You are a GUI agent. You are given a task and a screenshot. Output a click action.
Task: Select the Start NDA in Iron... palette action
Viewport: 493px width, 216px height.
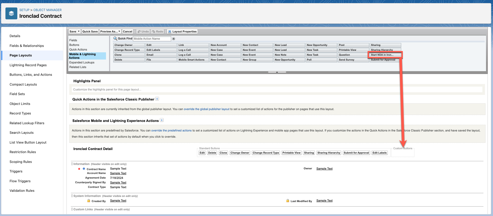coord(385,55)
